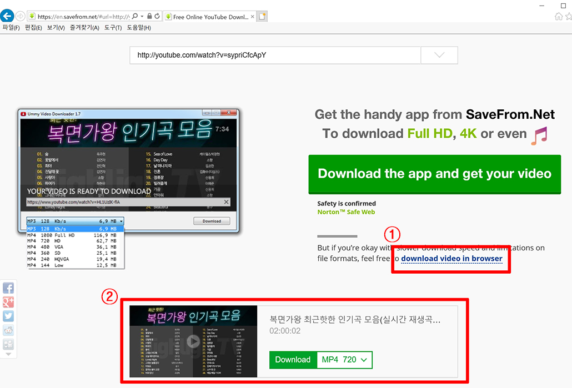Go back using the browser Back arrow
572x388 pixels.
point(7,16)
